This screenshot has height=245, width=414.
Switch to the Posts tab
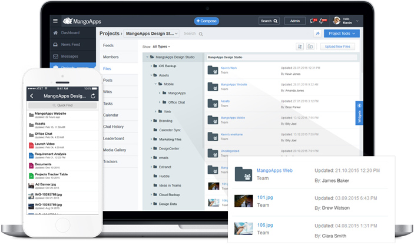(x=108, y=80)
